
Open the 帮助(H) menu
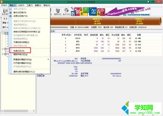coord(47,5)
